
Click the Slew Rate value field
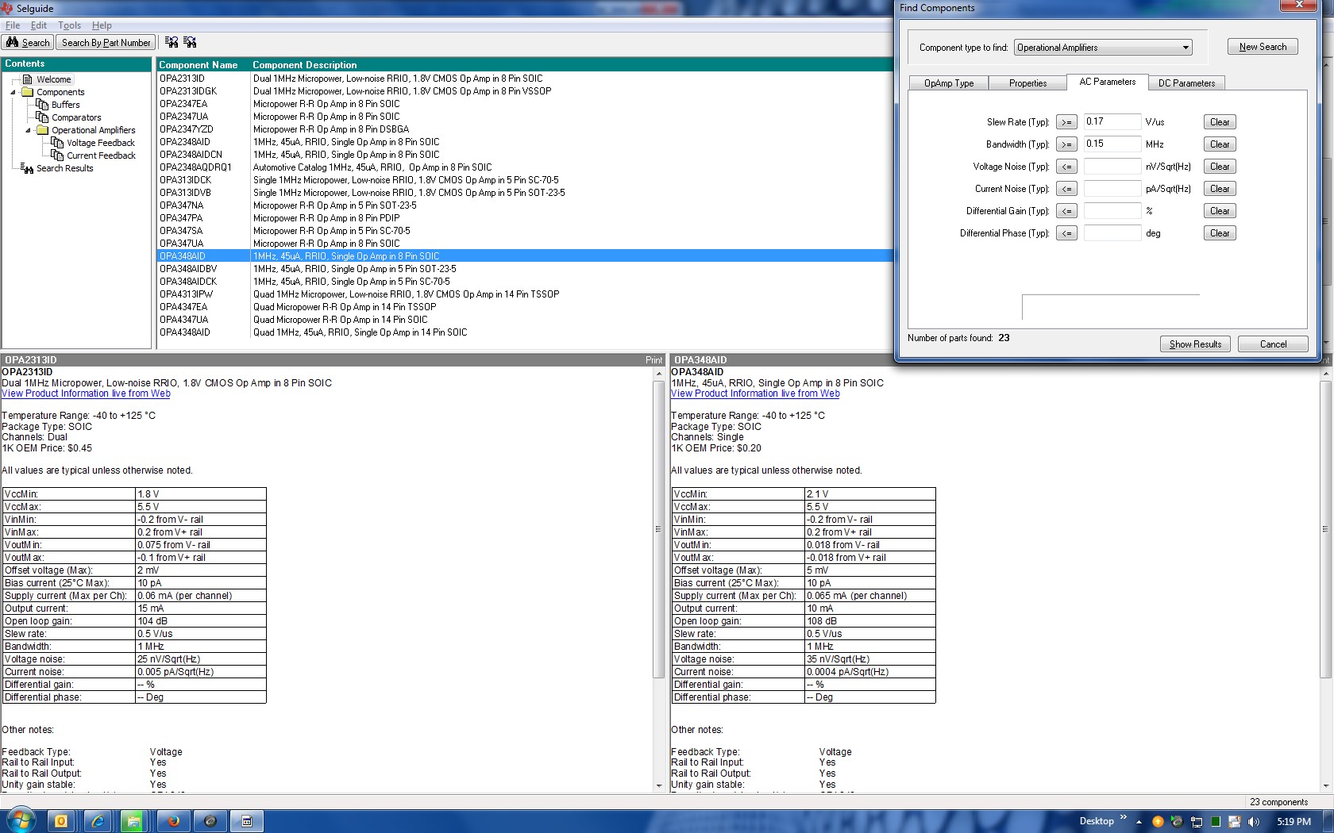pyautogui.click(x=1112, y=122)
